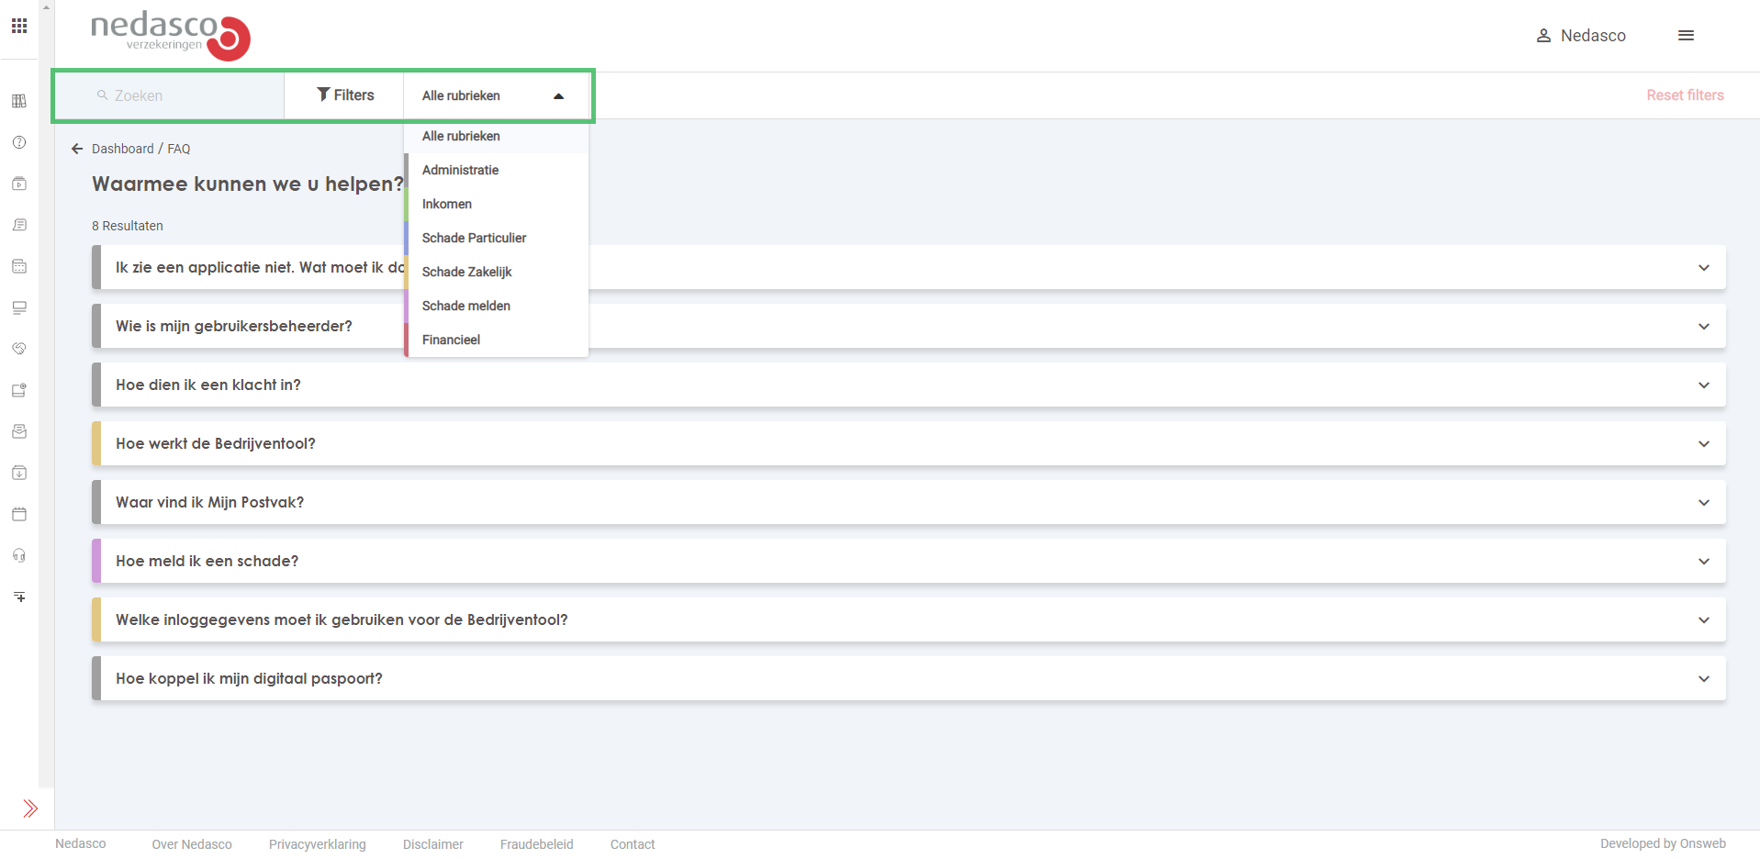Select Schade Particulier category option
This screenshot has width=1760, height=859.
point(497,238)
